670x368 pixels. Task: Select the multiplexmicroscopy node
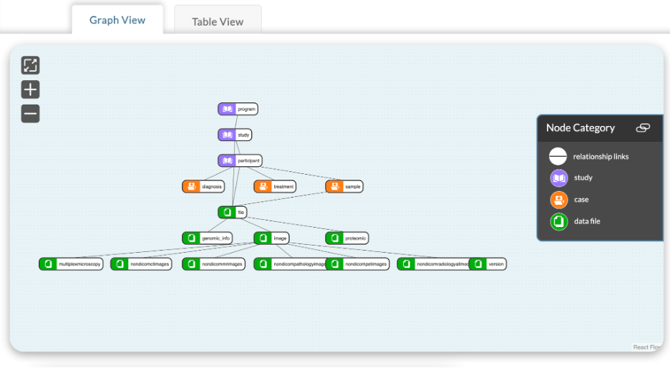click(x=71, y=263)
